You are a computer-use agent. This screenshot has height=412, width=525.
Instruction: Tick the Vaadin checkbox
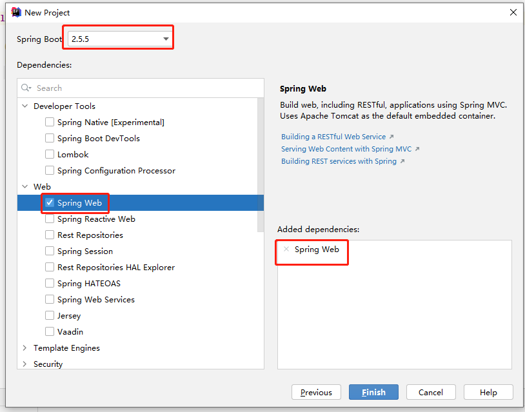[x=50, y=331]
